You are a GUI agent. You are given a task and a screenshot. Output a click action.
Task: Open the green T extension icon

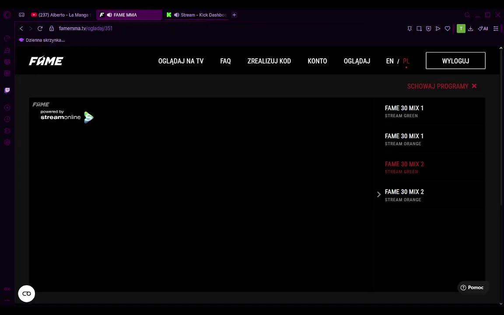click(461, 28)
